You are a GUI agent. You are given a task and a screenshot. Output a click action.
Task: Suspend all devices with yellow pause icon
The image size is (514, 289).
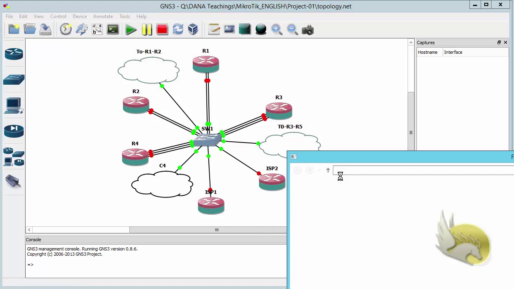pyautogui.click(x=147, y=29)
